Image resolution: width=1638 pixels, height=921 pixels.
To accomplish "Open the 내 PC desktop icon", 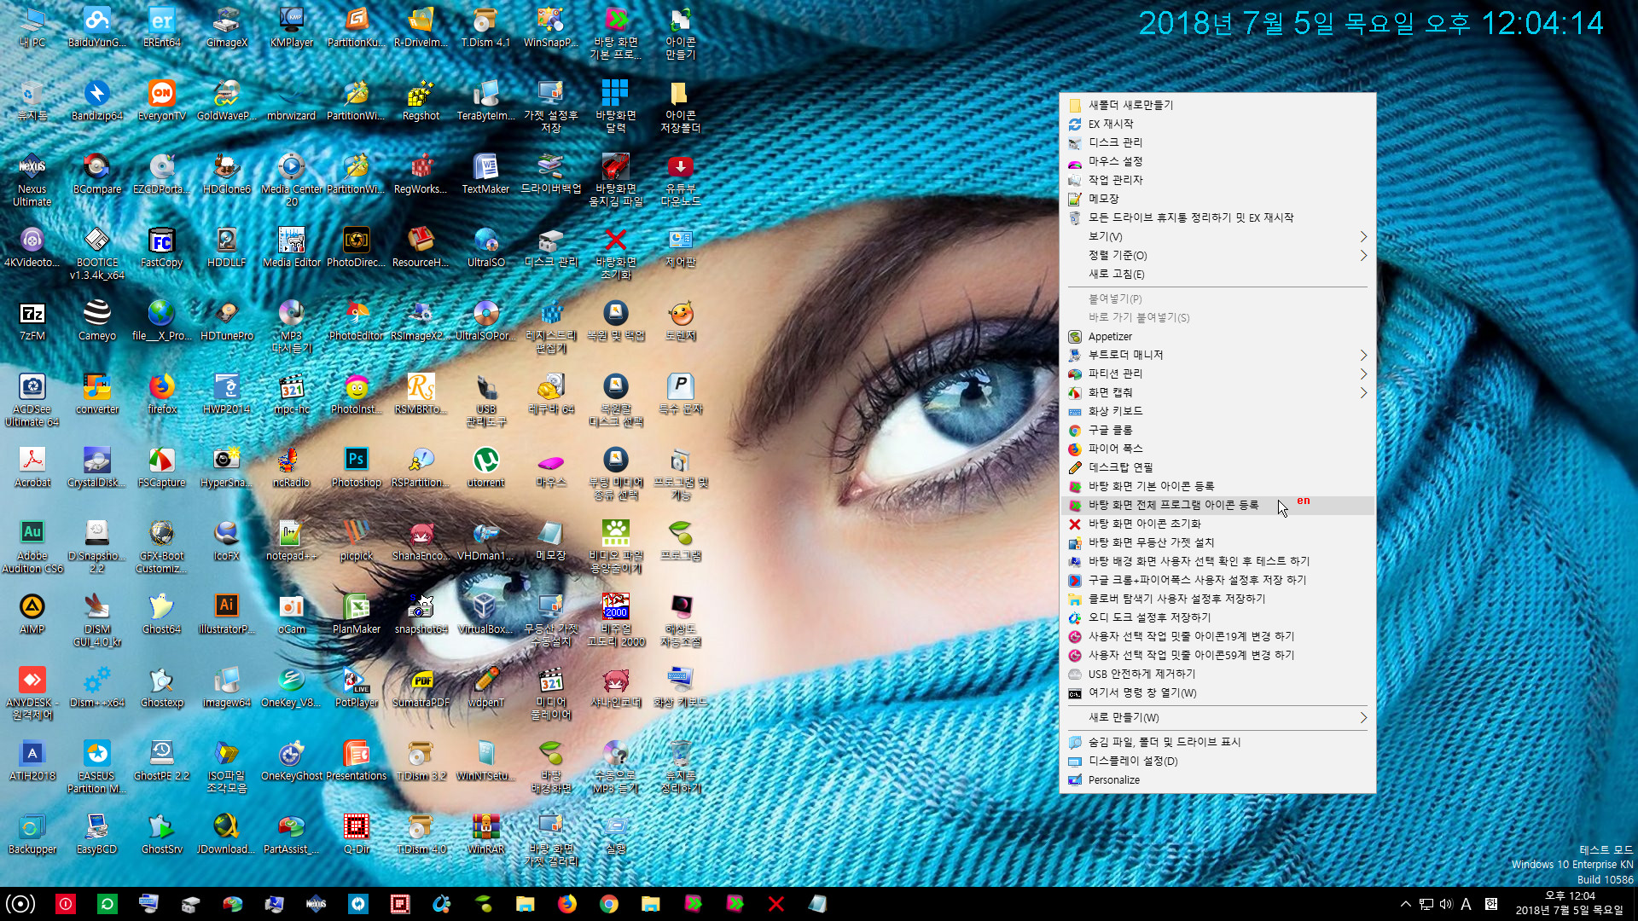I will click(x=32, y=27).
